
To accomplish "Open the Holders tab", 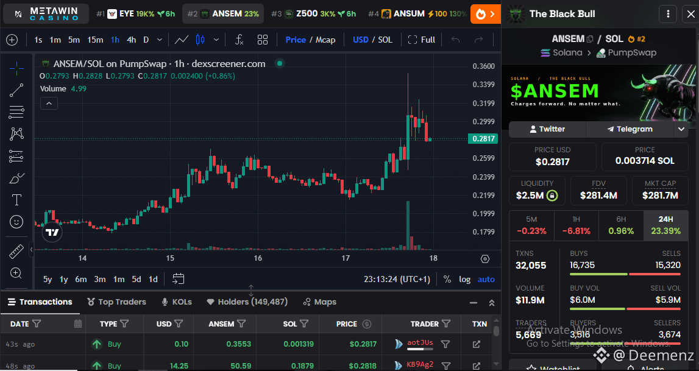I will pos(247,302).
